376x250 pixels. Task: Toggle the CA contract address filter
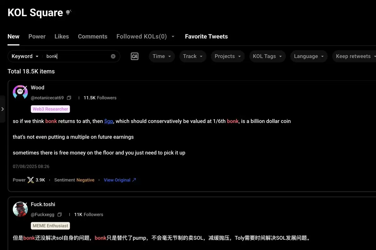pyautogui.click(x=134, y=56)
